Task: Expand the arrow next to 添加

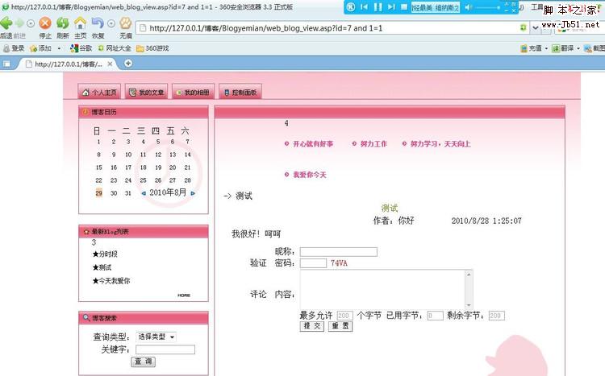Action: point(59,48)
